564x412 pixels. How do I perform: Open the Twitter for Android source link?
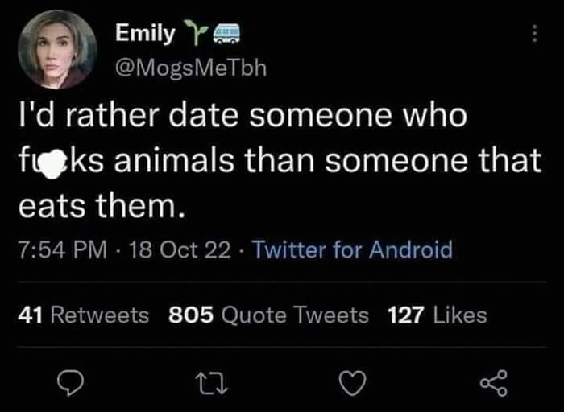352,250
